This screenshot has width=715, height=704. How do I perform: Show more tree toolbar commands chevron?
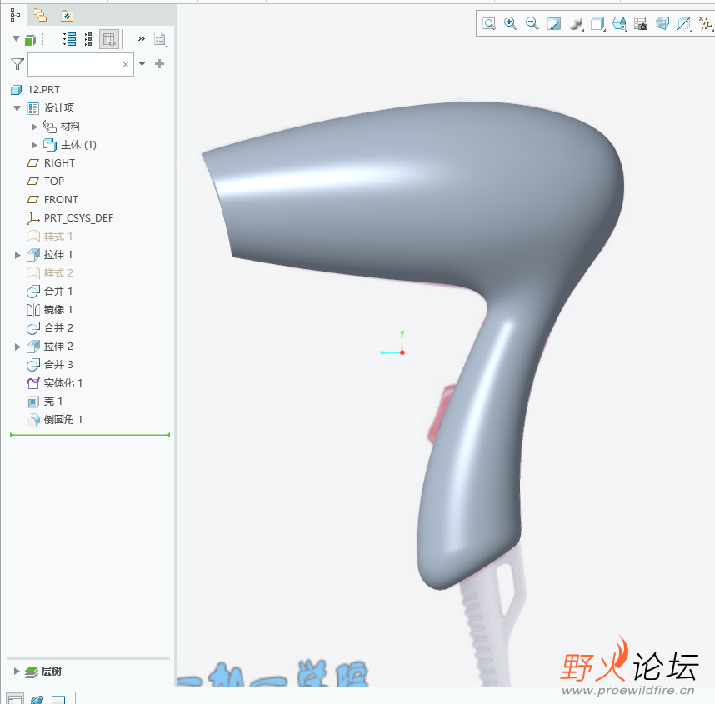coord(142,39)
